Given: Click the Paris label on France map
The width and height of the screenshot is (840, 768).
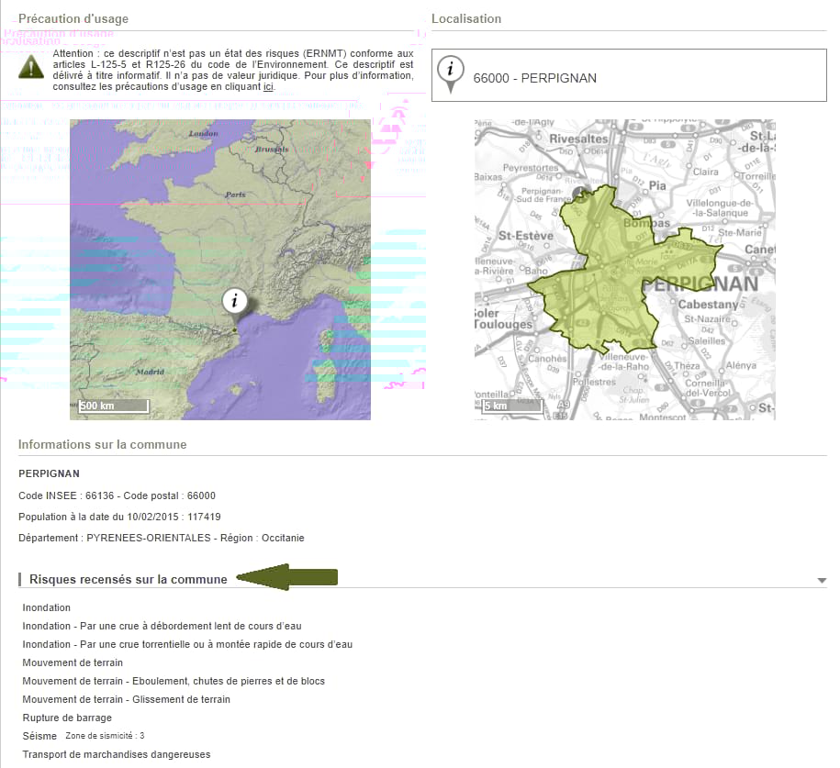Looking at the screenshot, I should [x=235, y=195].
